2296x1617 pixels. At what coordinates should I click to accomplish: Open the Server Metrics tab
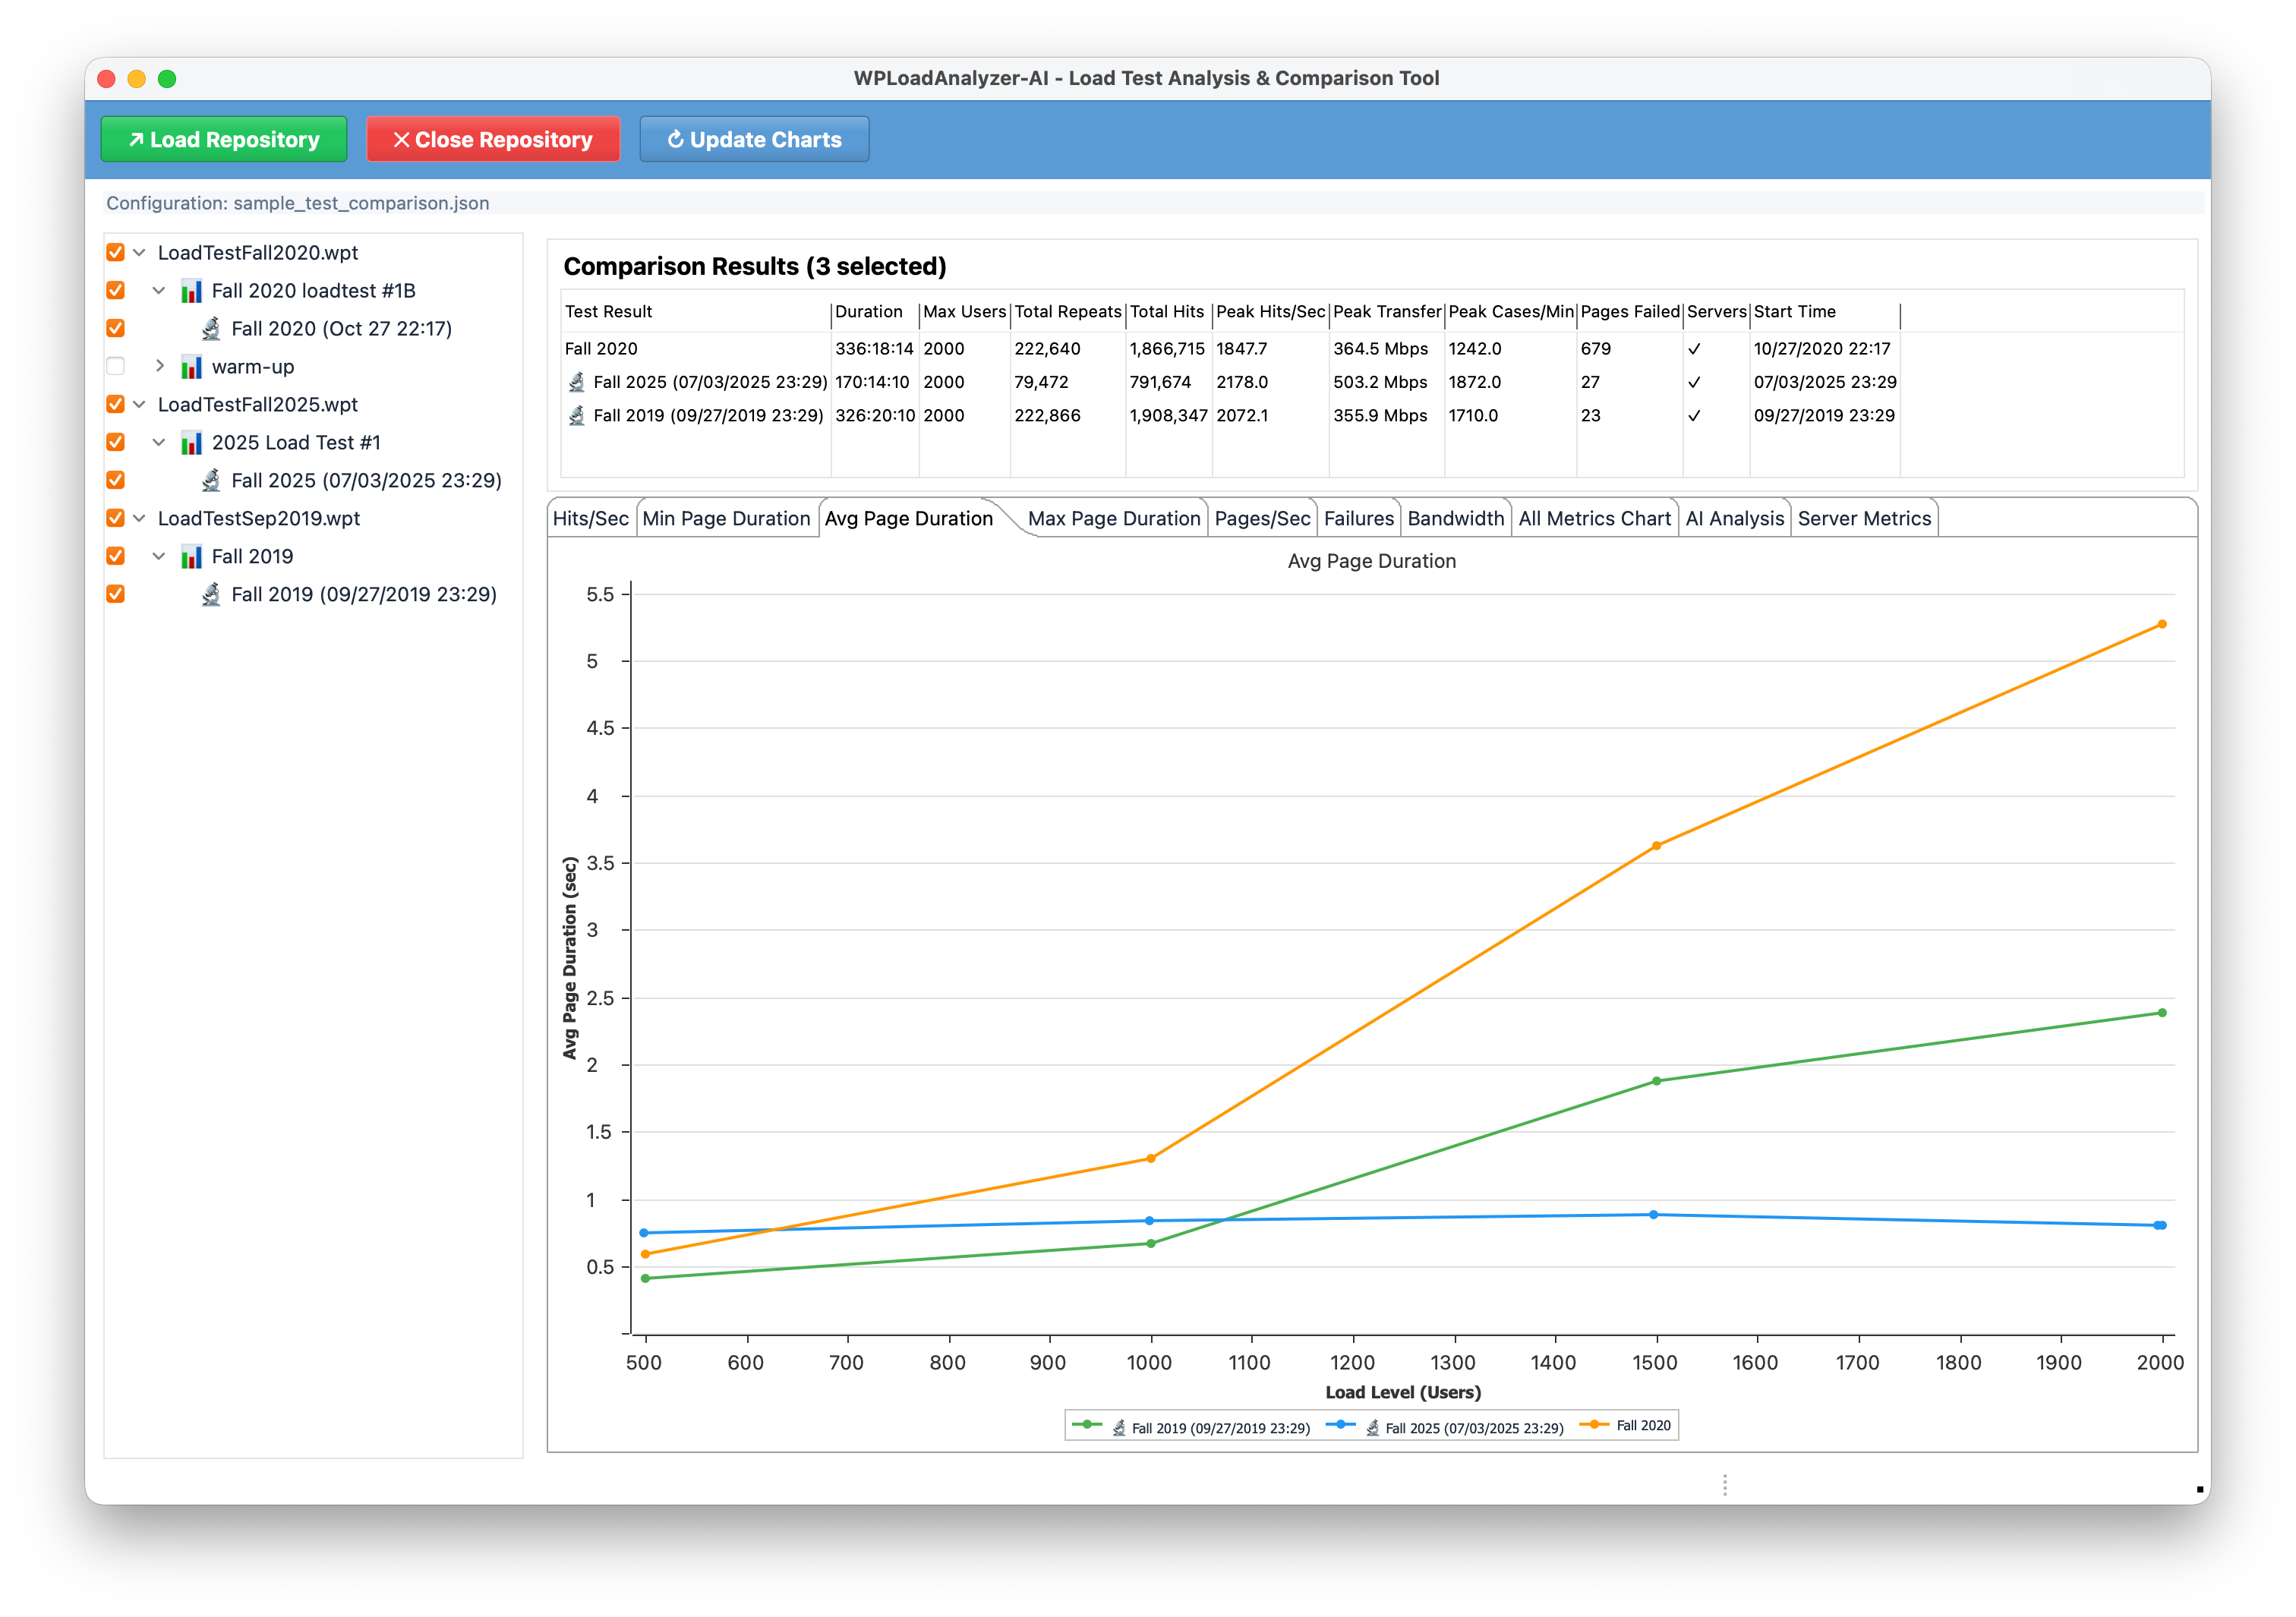1864,518
